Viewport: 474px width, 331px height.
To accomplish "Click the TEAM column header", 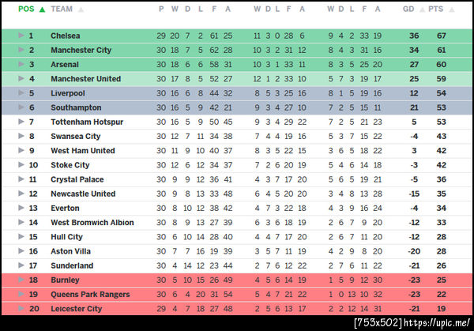I will [x=62, y=9].
